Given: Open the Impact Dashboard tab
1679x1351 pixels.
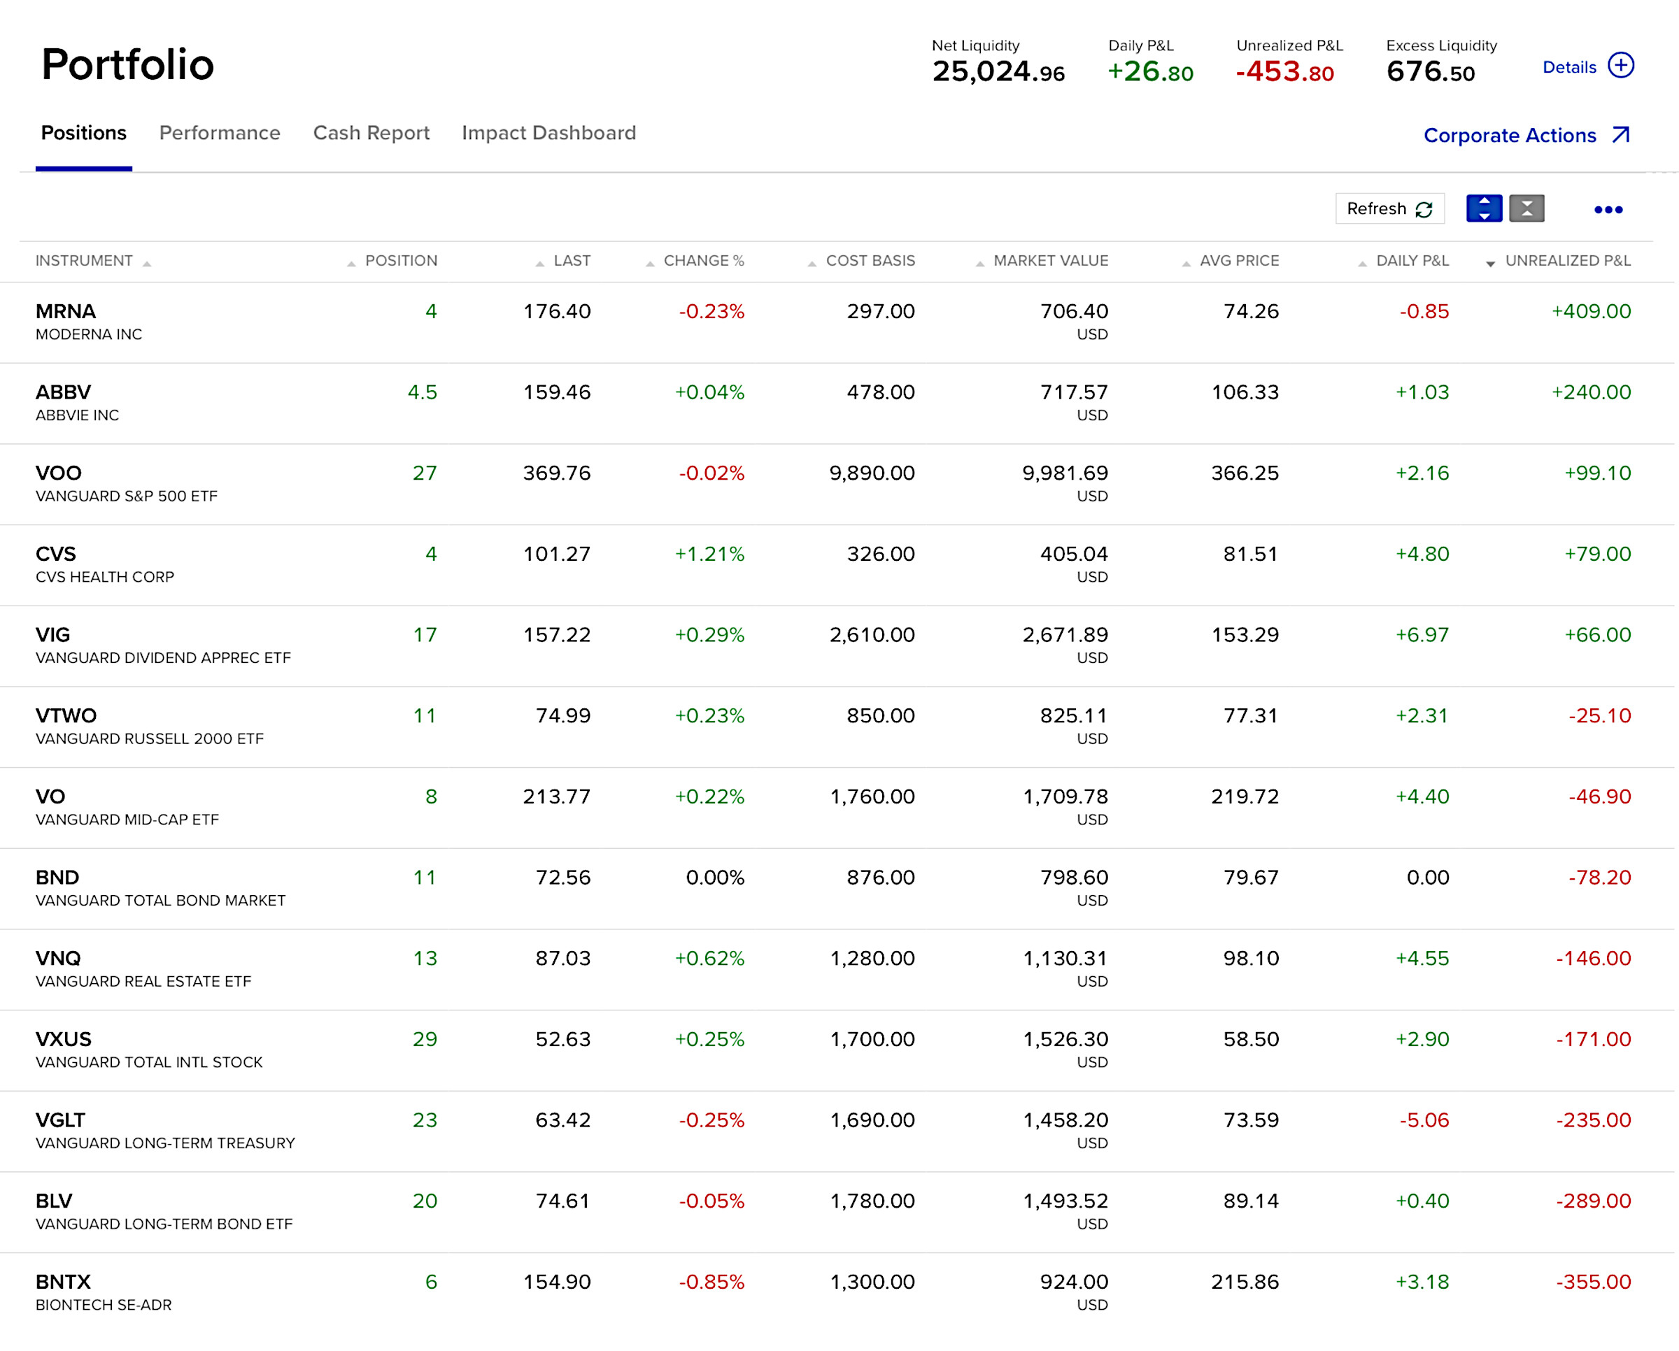Looking at the screenshot, I should [549, 133].
